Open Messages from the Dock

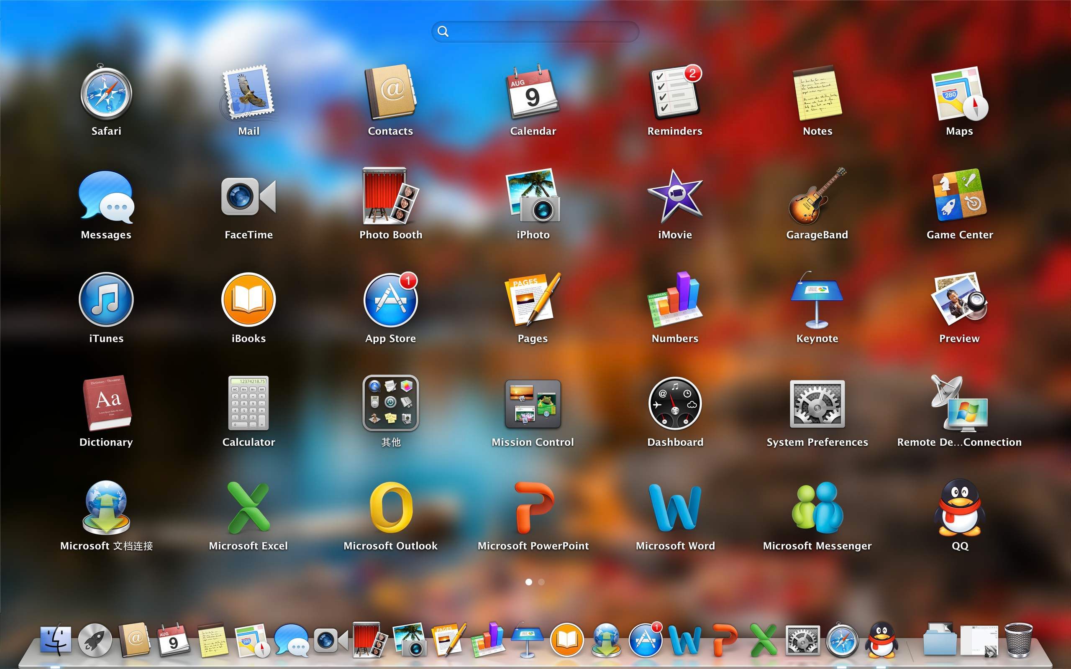point(291,640)
